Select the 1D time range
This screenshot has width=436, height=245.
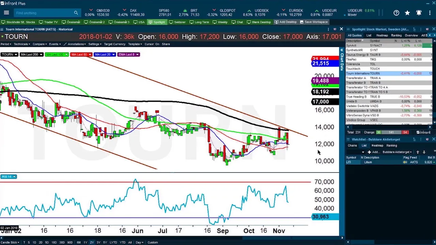click(34, 242)
